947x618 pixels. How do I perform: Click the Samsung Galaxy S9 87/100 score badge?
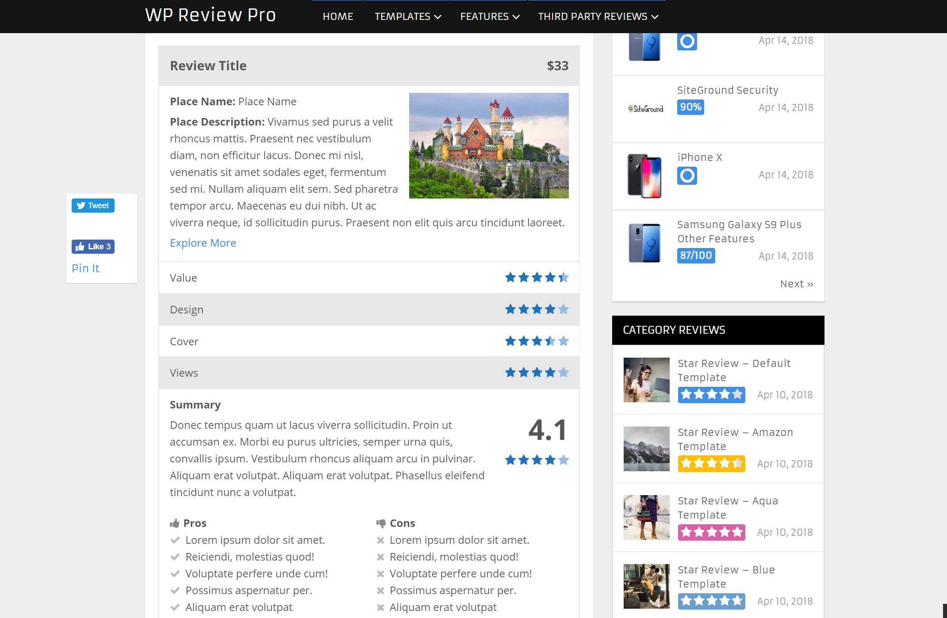coord(697,255)
